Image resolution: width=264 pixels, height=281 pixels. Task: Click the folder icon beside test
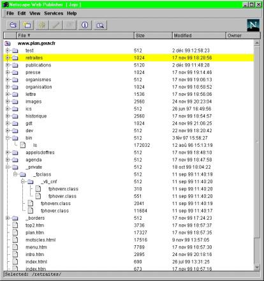coord(15,50)
